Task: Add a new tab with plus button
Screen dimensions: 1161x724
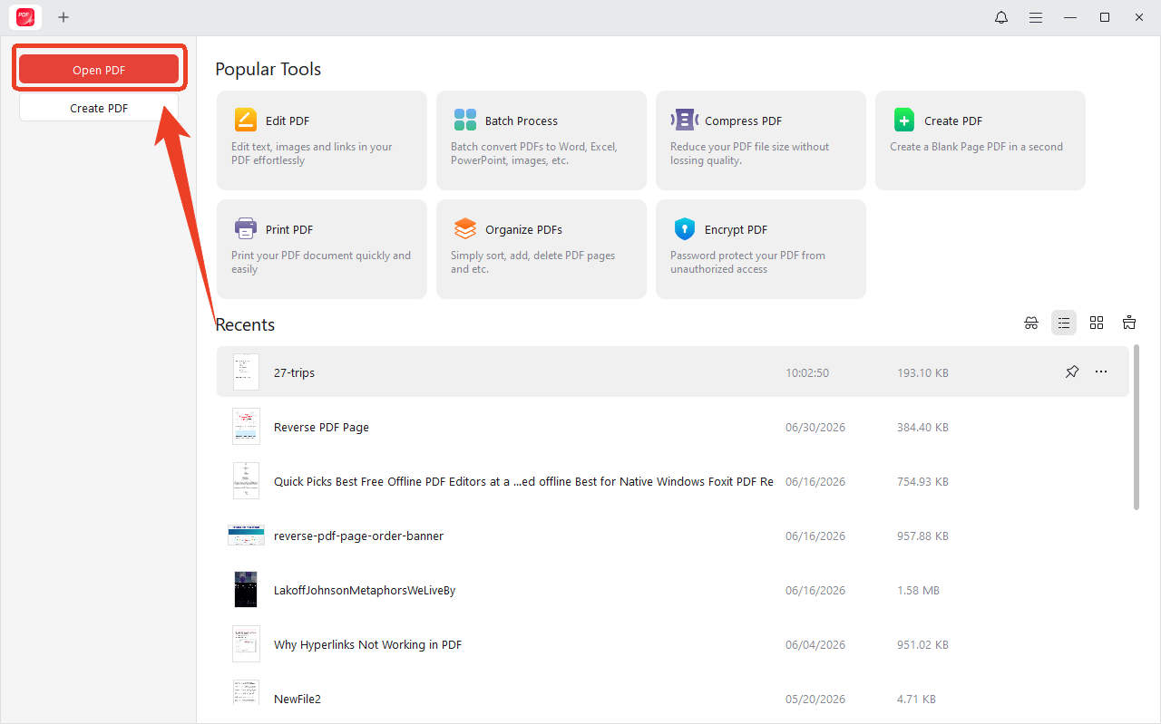Action: click(63, 17)
